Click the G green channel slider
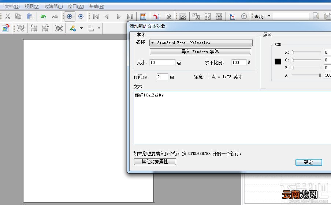The width and height of the screenshot is (331, 205). pos(306,60)
